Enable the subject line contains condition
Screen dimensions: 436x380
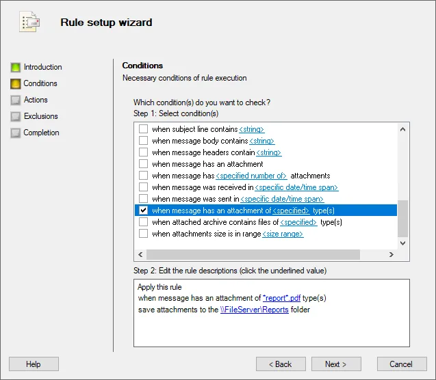(x=144, y=129)
